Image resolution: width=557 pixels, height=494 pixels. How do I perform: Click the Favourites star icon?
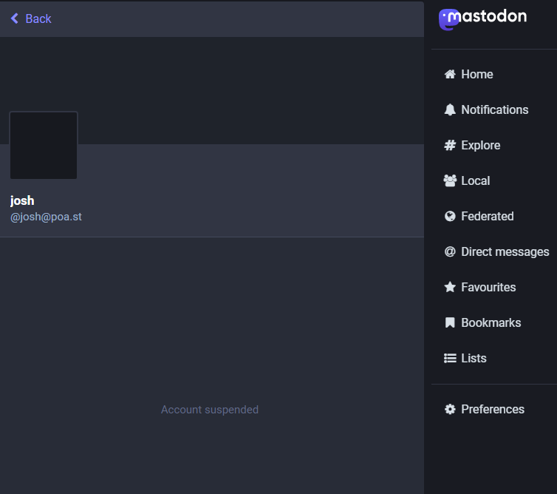click(450, 287)
